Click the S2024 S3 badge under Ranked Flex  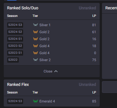coord(15,101)
